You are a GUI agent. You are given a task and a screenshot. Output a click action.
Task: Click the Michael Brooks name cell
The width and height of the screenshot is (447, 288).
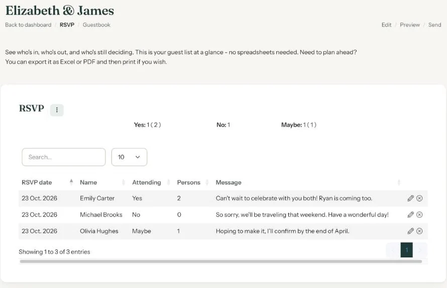101,215
